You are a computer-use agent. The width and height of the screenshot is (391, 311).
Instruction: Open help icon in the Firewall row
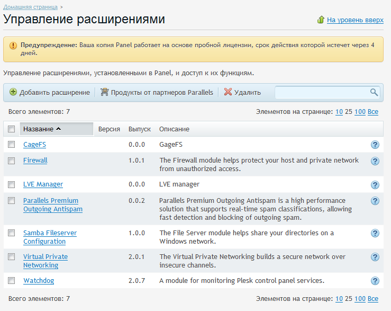click(x=375, y=161)
